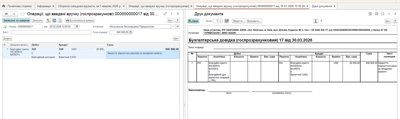
Task: Click the Зберегти... button
Action: [x=239, y=21]
